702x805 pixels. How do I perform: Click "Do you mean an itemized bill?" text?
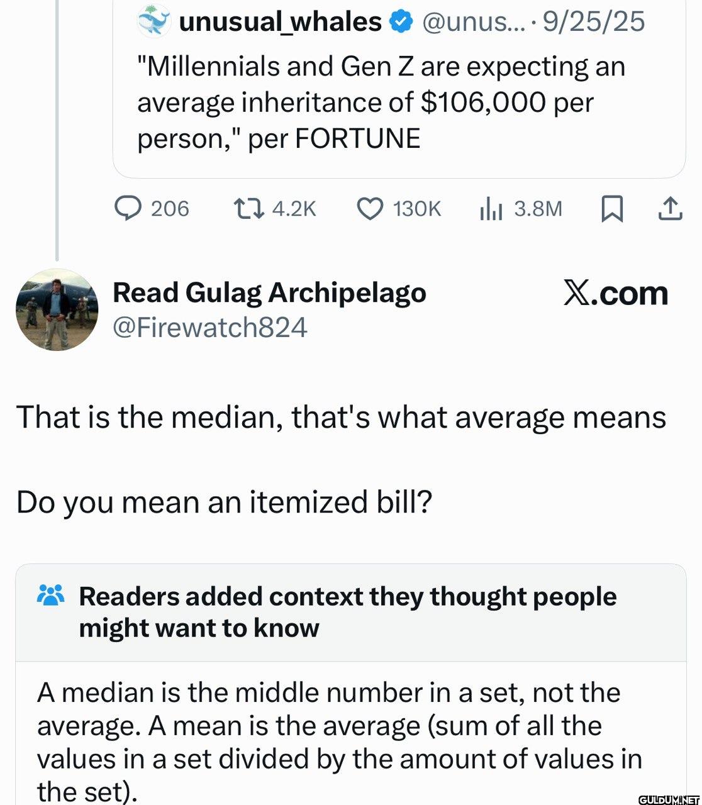pyautogui.click(x=225, y=502)
